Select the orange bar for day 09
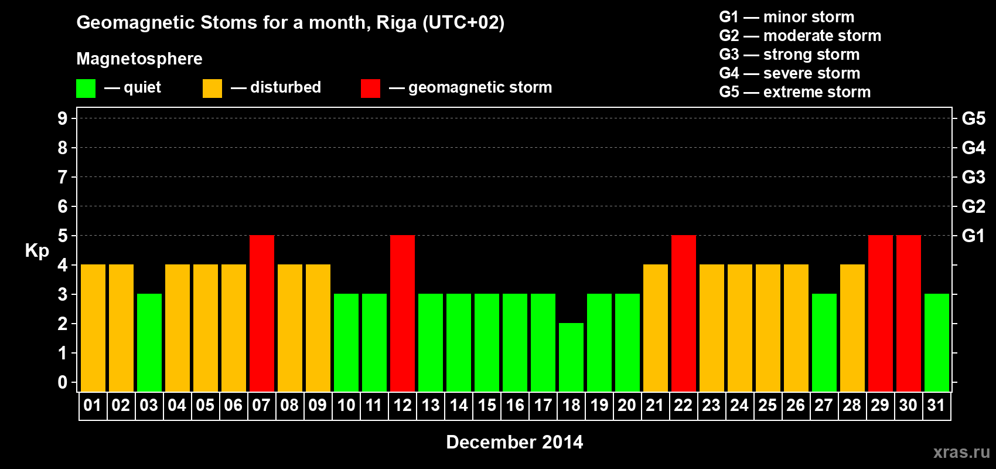Image resolution: width=996 pixels, height=469 pixels. pos(318,328)
